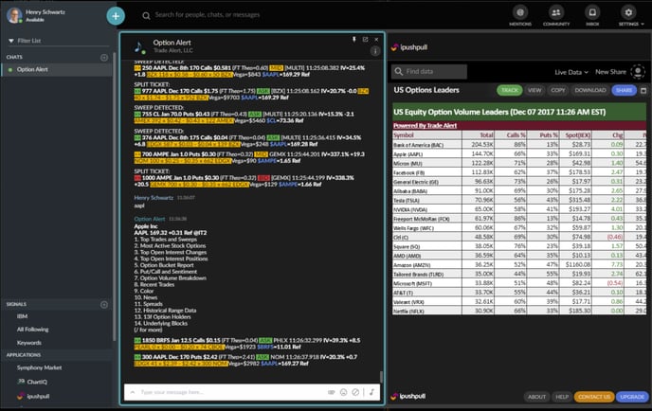
Task: Click the round plus compose button
Action: click(x=116, y=16)
